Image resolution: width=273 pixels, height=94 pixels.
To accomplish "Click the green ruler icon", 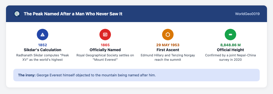I will (x=230, y=35).
